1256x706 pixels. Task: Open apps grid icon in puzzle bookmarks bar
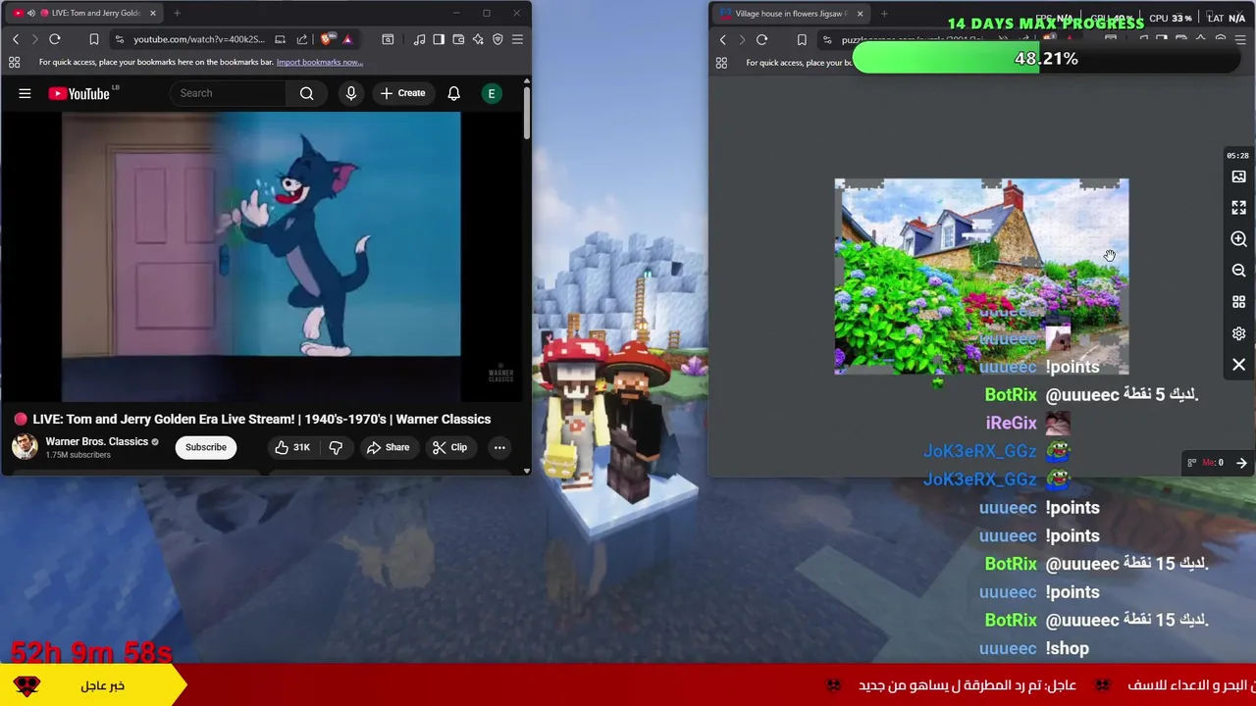[x=721, y=63]
